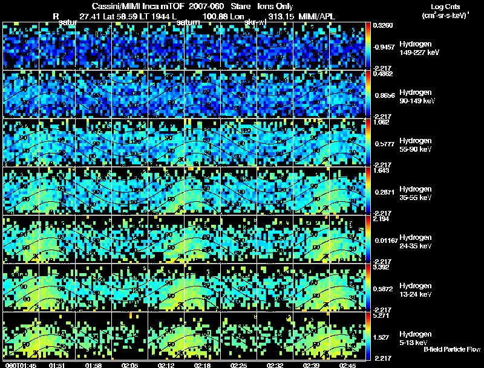Click the '0.01167' color scale value
The image size is (484, 368).
point(386,240)
